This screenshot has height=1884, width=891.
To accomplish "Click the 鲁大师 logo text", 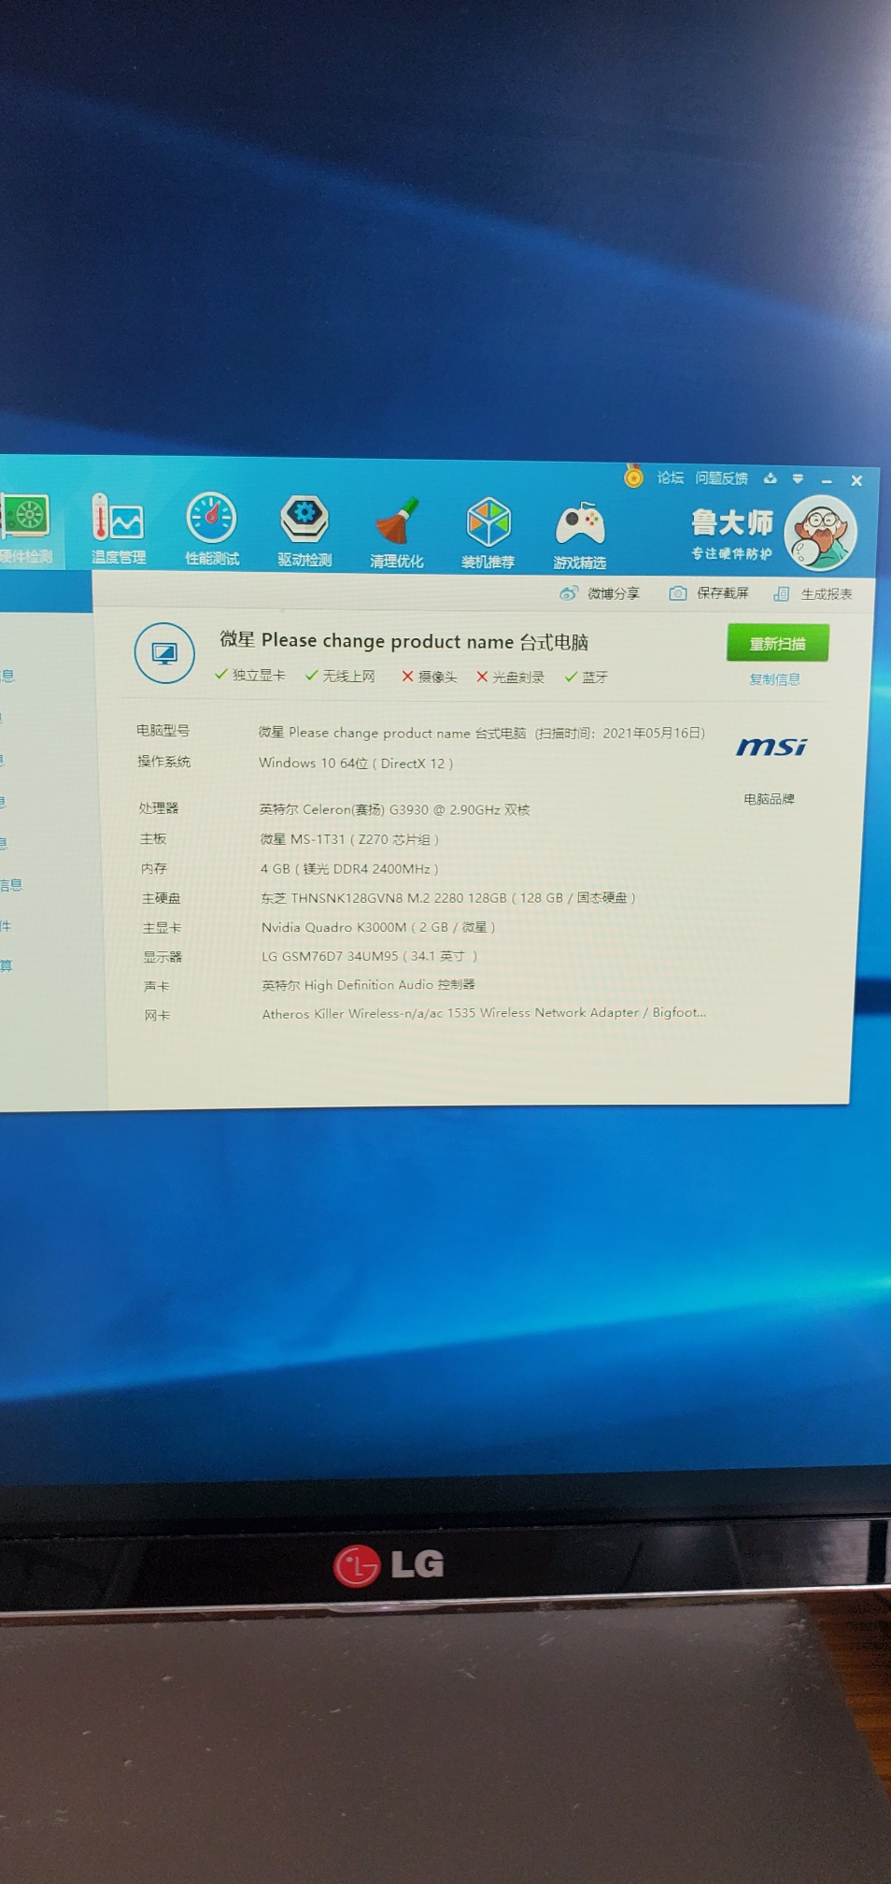I will tap(733, 521).
